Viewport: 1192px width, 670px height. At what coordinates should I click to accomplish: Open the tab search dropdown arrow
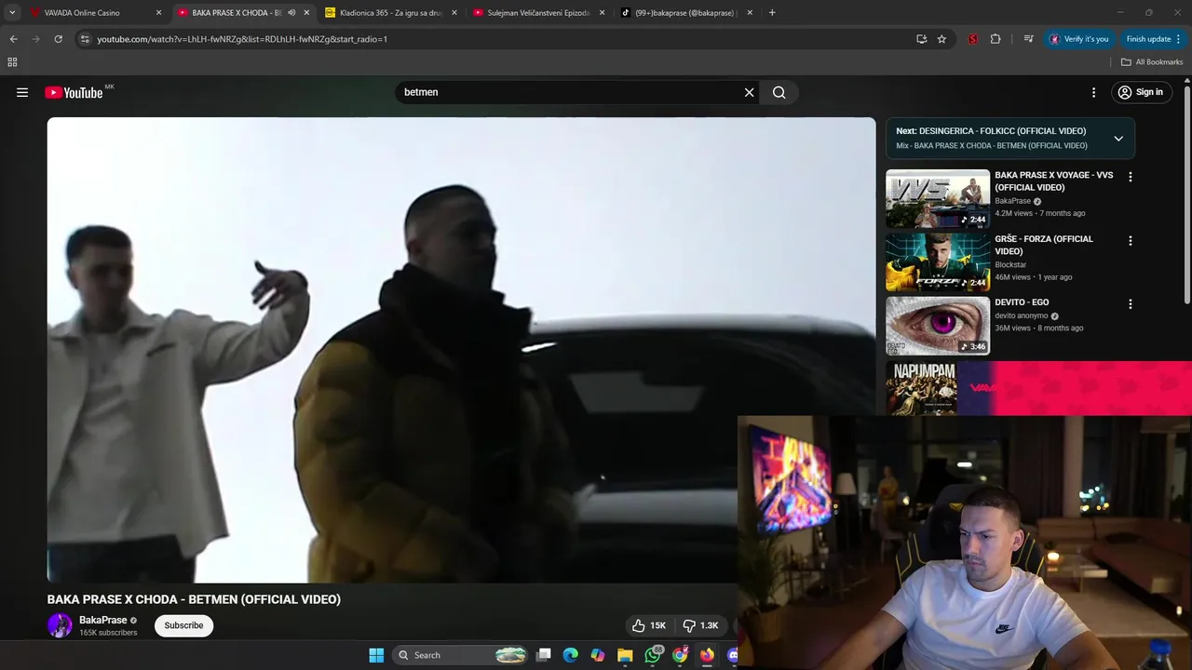[12, 13]
